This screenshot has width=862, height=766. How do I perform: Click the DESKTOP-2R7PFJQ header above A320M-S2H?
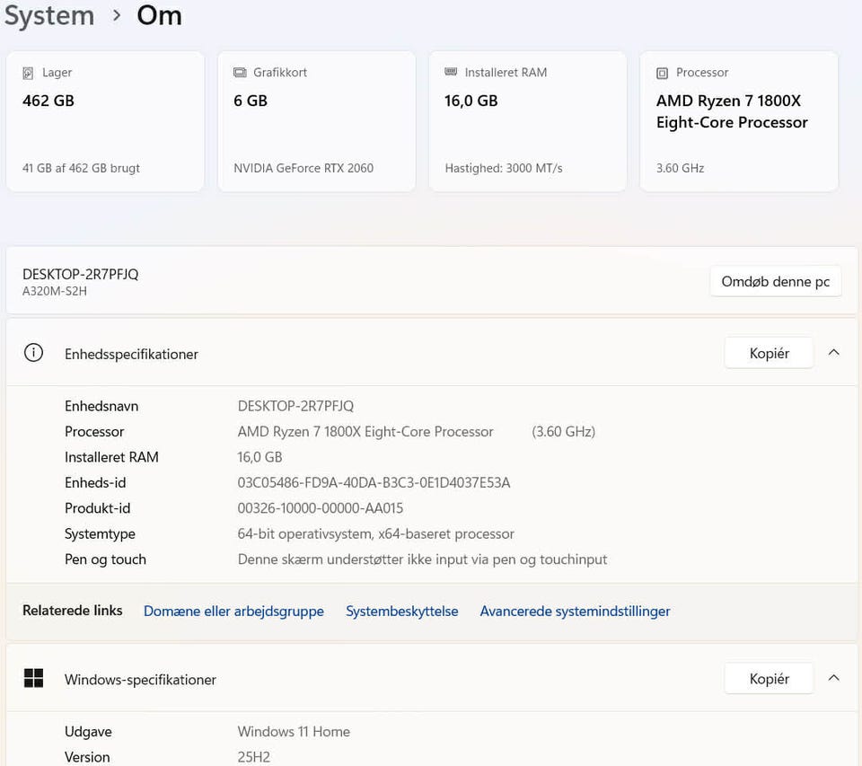(x=80, y=274)
